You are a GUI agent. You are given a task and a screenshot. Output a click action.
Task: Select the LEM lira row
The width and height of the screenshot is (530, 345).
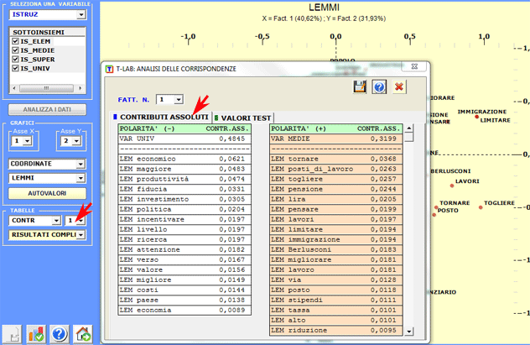pos(336,199)
